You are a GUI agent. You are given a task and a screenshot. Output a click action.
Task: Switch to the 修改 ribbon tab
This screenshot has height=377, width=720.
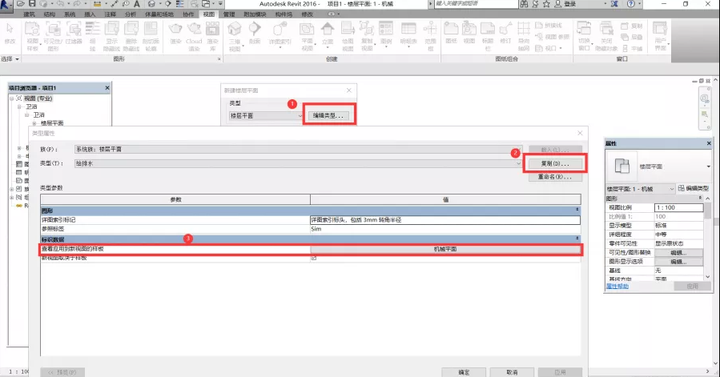point(308,14)
